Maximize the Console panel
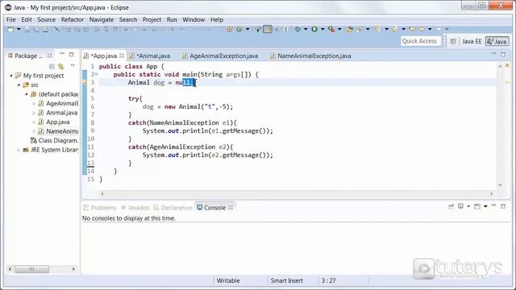This screenshot has height=290, width=516. tap(503, 206)
